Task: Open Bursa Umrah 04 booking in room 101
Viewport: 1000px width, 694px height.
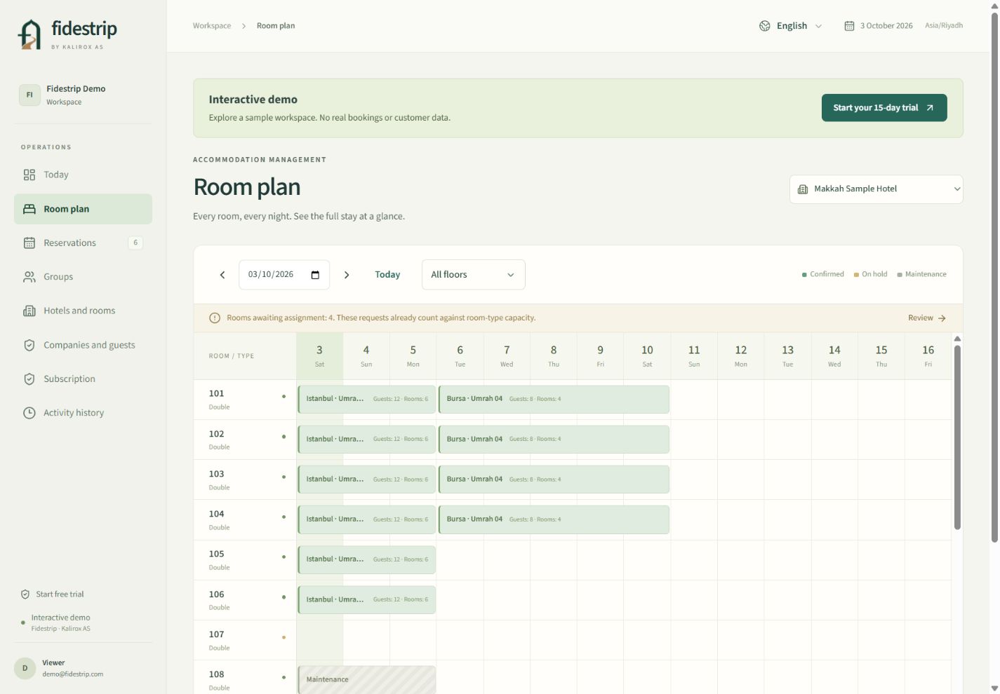Action: click(554, 399)
